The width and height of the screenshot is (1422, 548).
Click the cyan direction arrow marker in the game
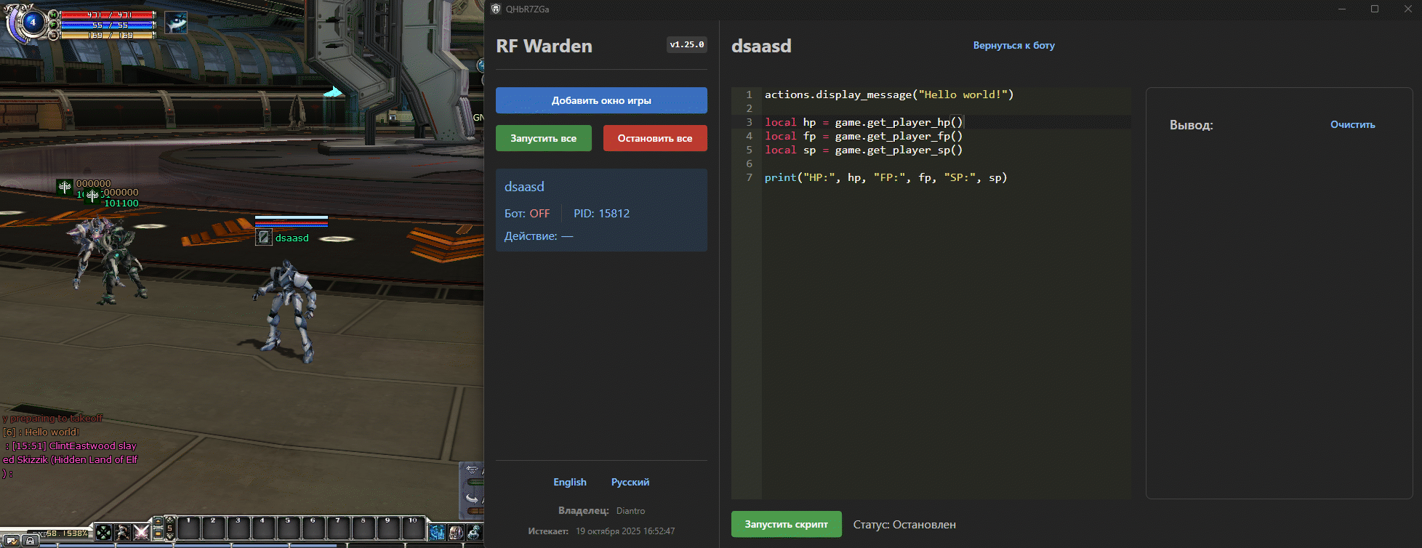[x=333, y=92]
